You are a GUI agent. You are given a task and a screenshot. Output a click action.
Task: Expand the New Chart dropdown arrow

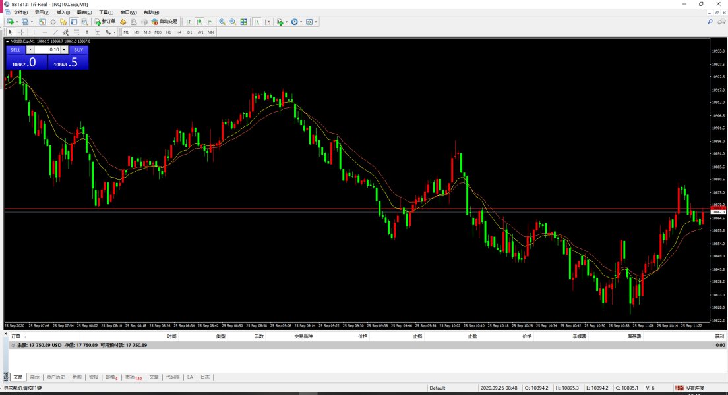17,22
